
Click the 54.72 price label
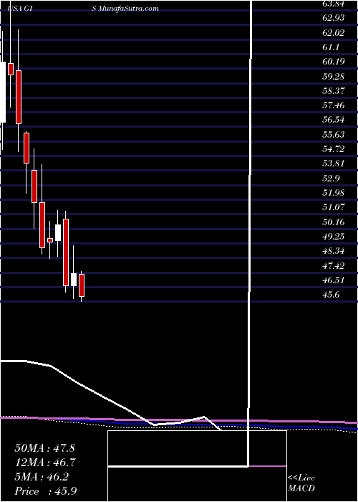click(334, 149)
